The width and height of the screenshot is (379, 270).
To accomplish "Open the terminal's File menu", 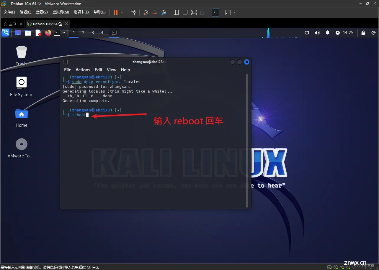I will [x=68, y=70].
